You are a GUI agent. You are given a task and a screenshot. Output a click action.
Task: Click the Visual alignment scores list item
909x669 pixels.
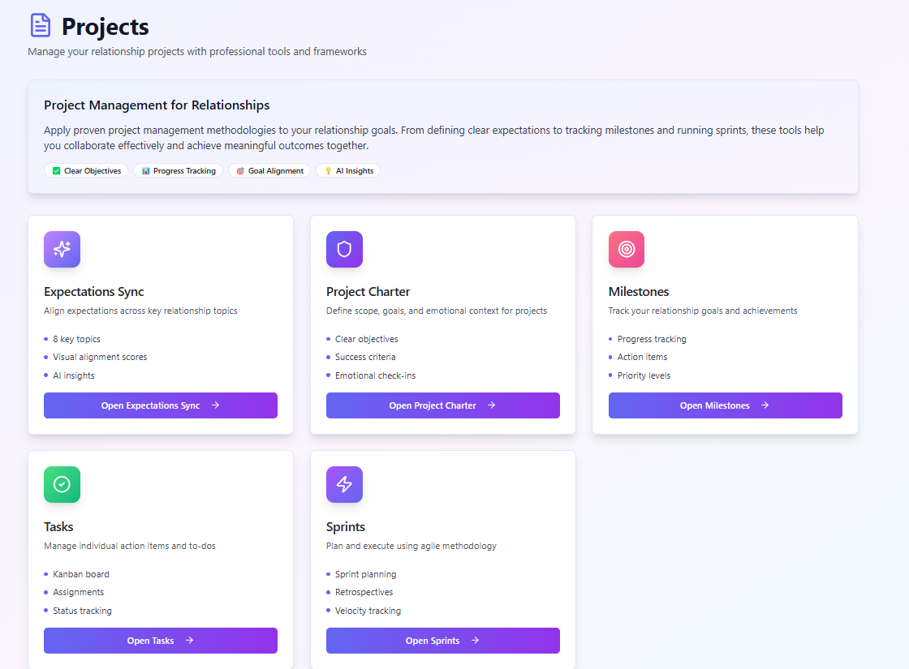pyautogui.click(x=100, y=357)
